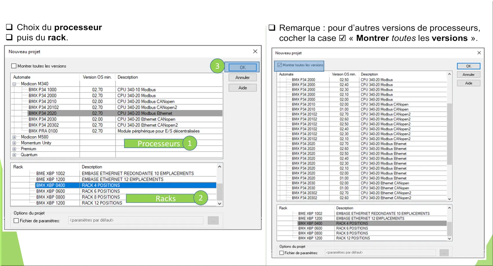Click scrollbar thumb of left rack list
The height and width of the screenshot is (266, 493).
[220, 191]
